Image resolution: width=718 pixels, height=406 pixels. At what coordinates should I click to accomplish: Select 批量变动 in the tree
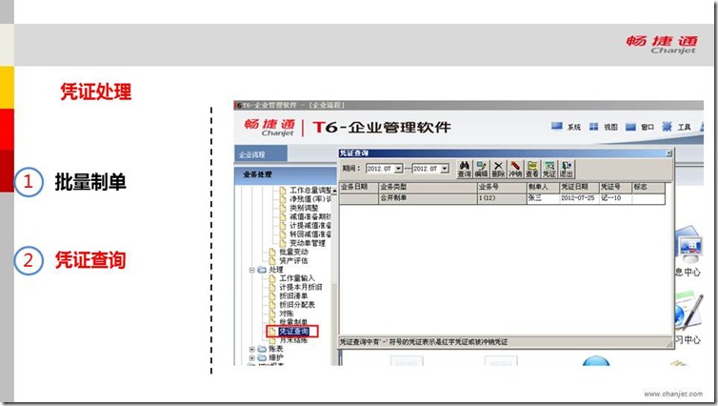(293, 252)
